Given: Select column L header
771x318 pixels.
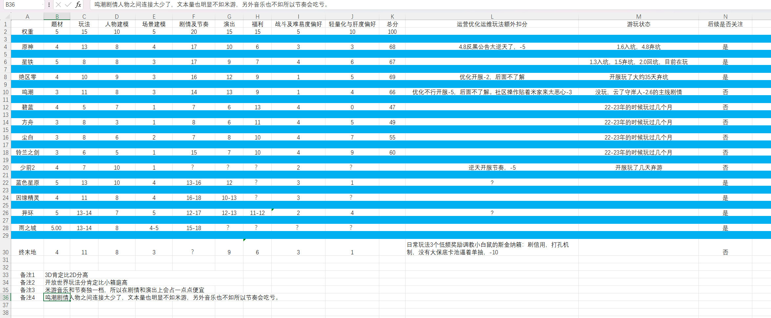Looking at the screenshot, I should pos(492,16).
